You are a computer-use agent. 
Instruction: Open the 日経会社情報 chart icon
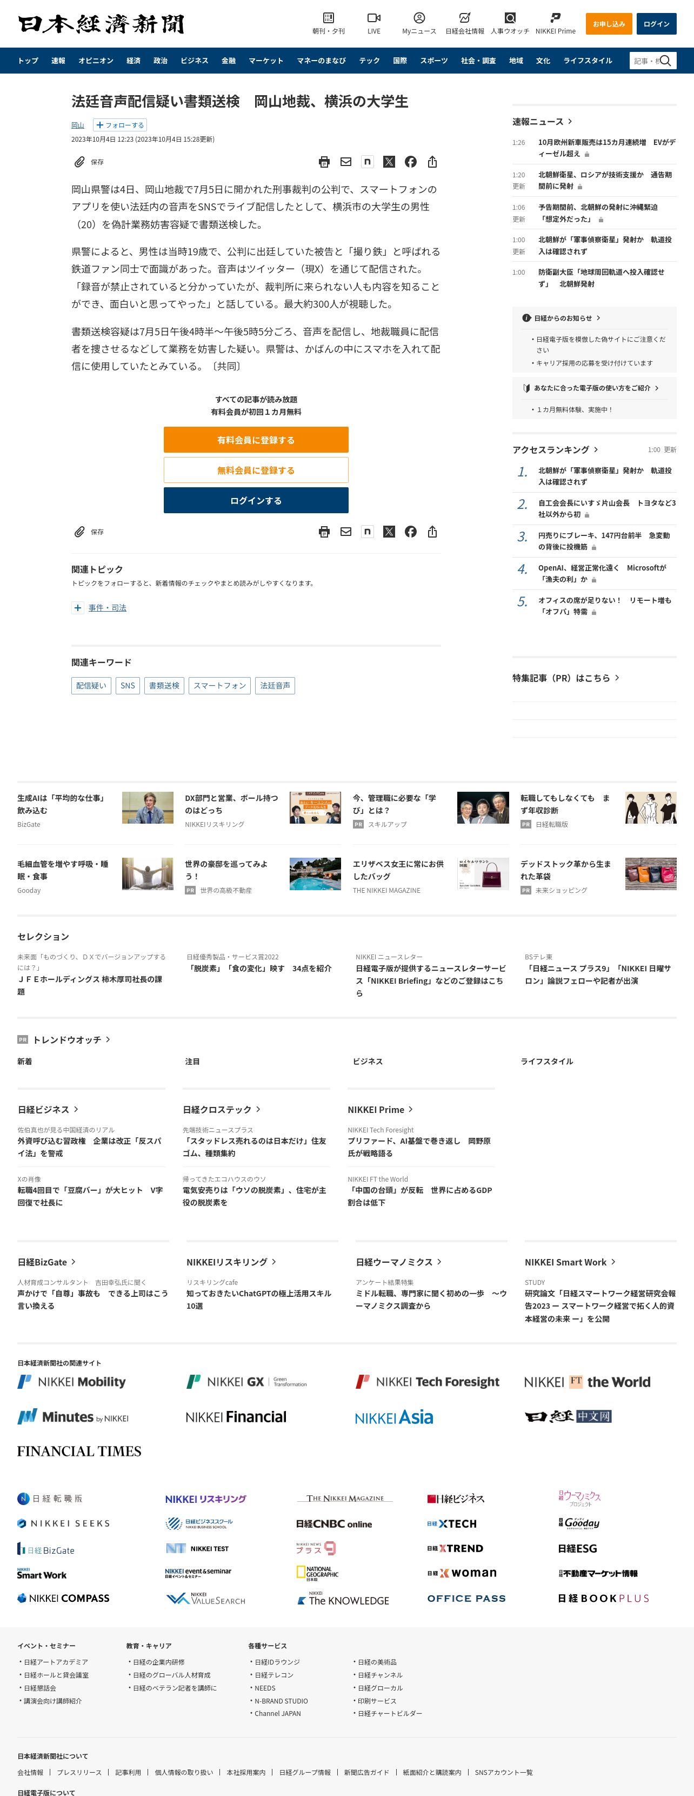coord(465,18)
